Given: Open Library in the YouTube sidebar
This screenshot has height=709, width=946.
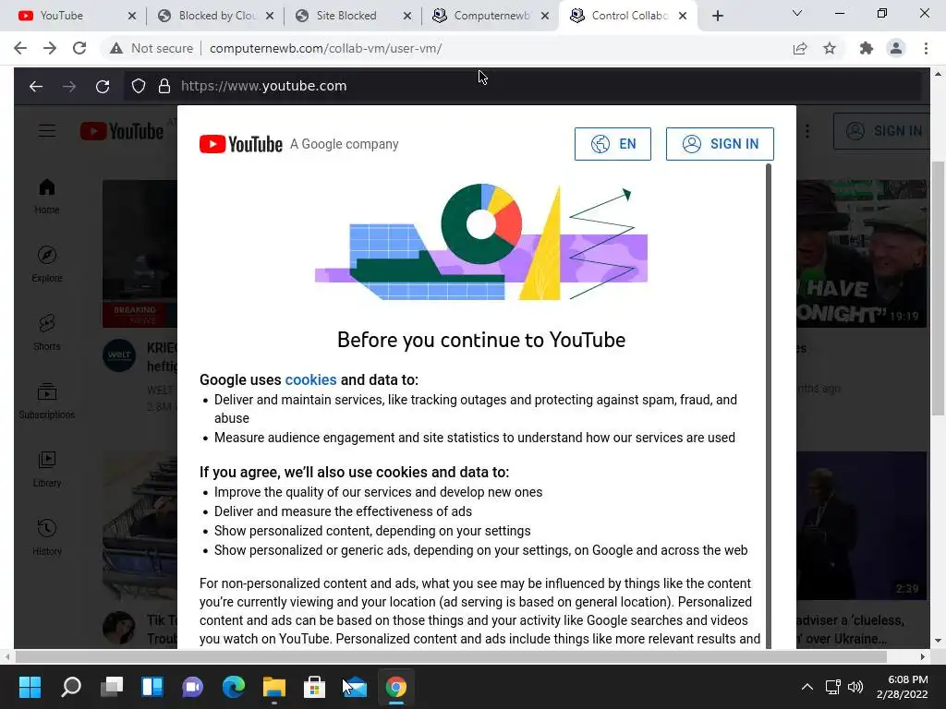Looking at the screenshot, I should click(x=47, y=470).
